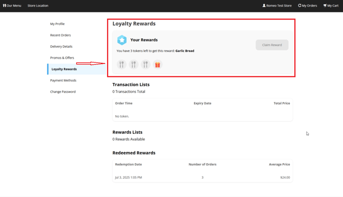This screenshot has width=343, height=197.
Task: Click the Average Price column header
Action: [279, 165]
